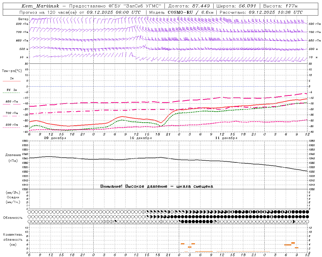The image size is (322, 257).
Task: Click the '(мм/1ч.)' precipitation unit label
Action: [x=13, y=202]
